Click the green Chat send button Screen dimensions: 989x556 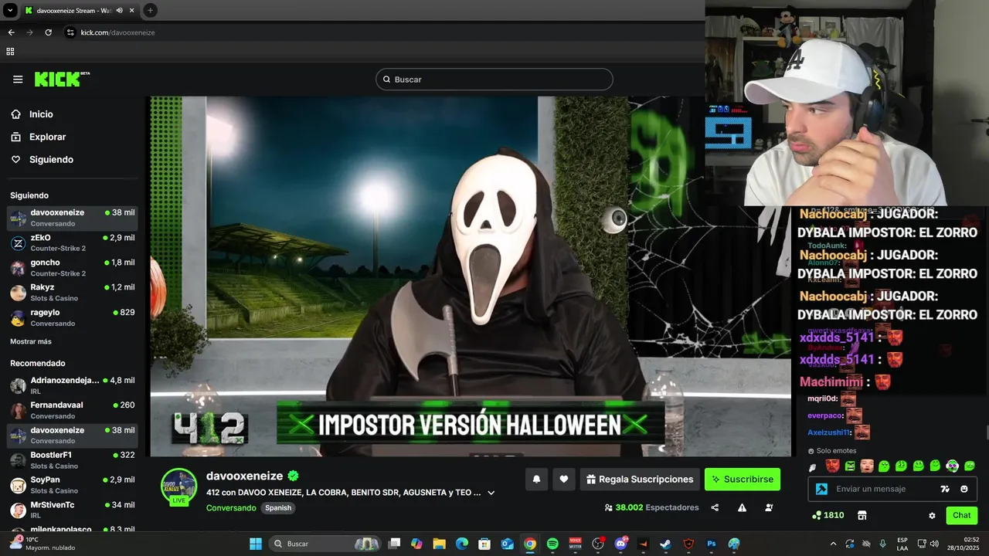pyautogui.click(x=961, y=515)
